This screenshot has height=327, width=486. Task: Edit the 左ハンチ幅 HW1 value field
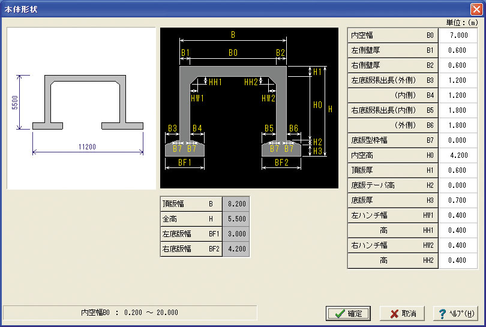click(x=458, y=215)
